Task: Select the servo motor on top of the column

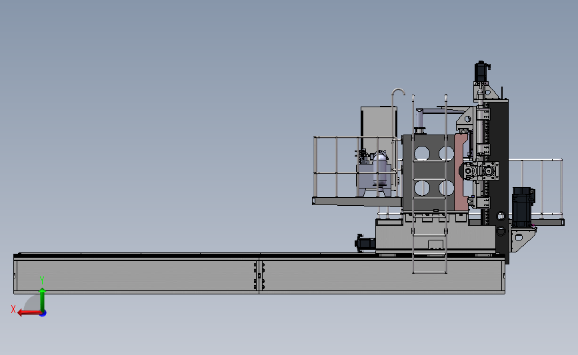Action: tap(481, 72)
